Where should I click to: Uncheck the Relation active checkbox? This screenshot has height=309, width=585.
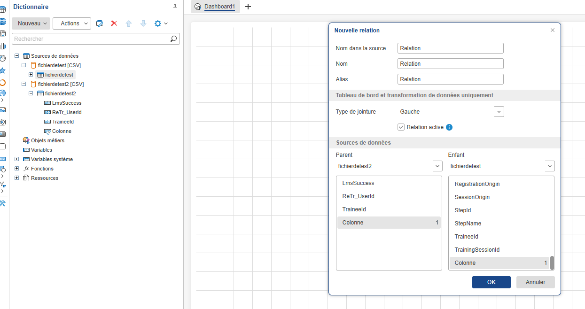[x=401, y=127]
